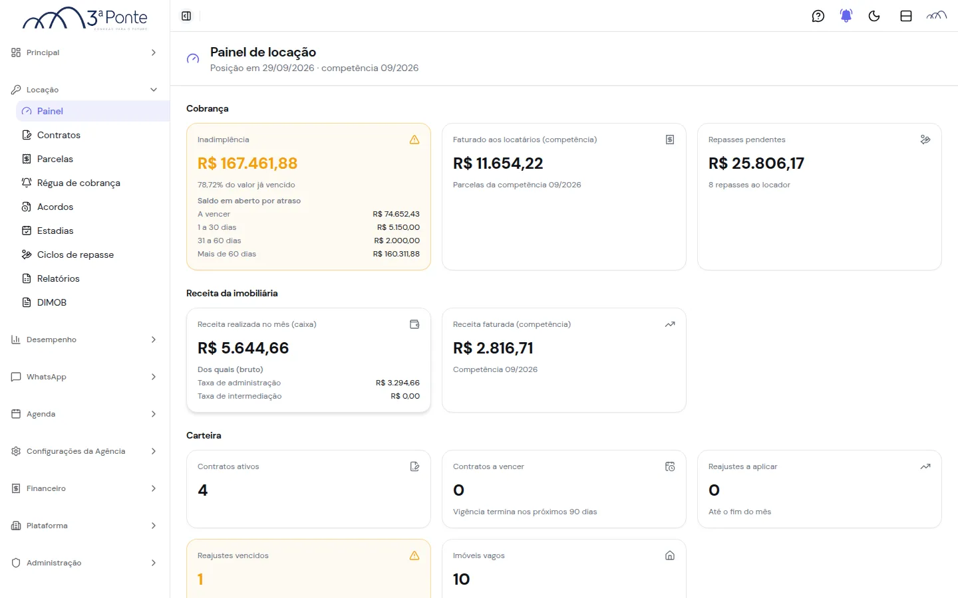Open Relatórios in the sidebar
The image size is (958, 598).
(92, 278)
